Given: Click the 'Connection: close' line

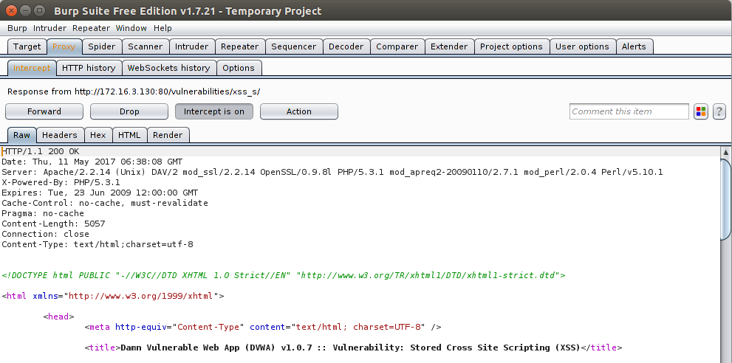Looking at the screenshot, I should pyautogui.click(x=45, y=234).
